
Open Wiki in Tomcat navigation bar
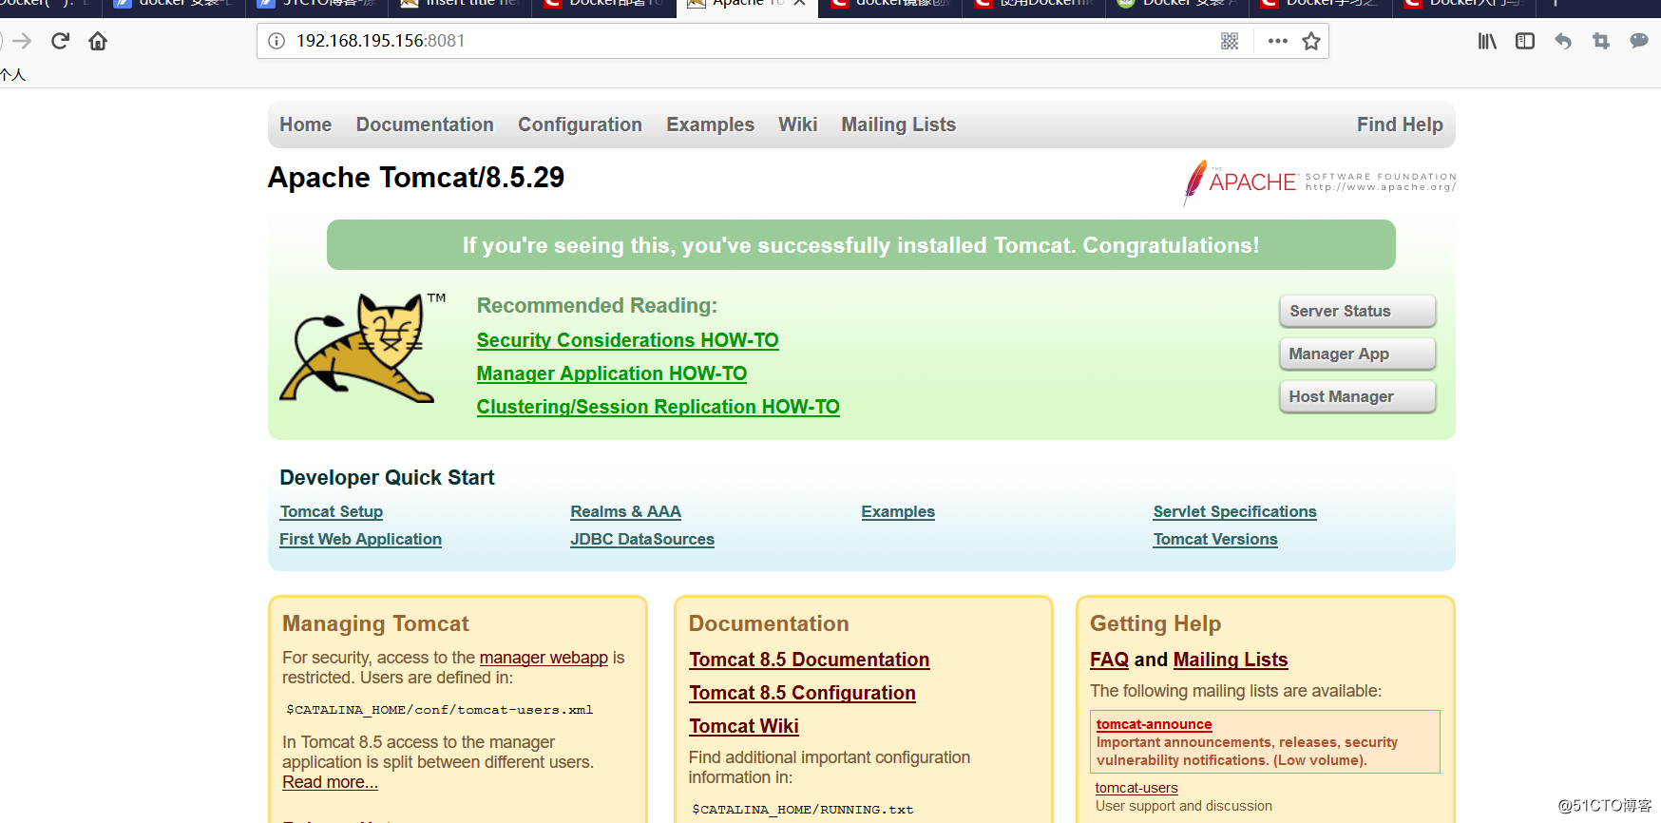797,124
